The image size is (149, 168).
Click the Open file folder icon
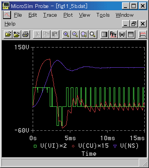click(8, 35)
